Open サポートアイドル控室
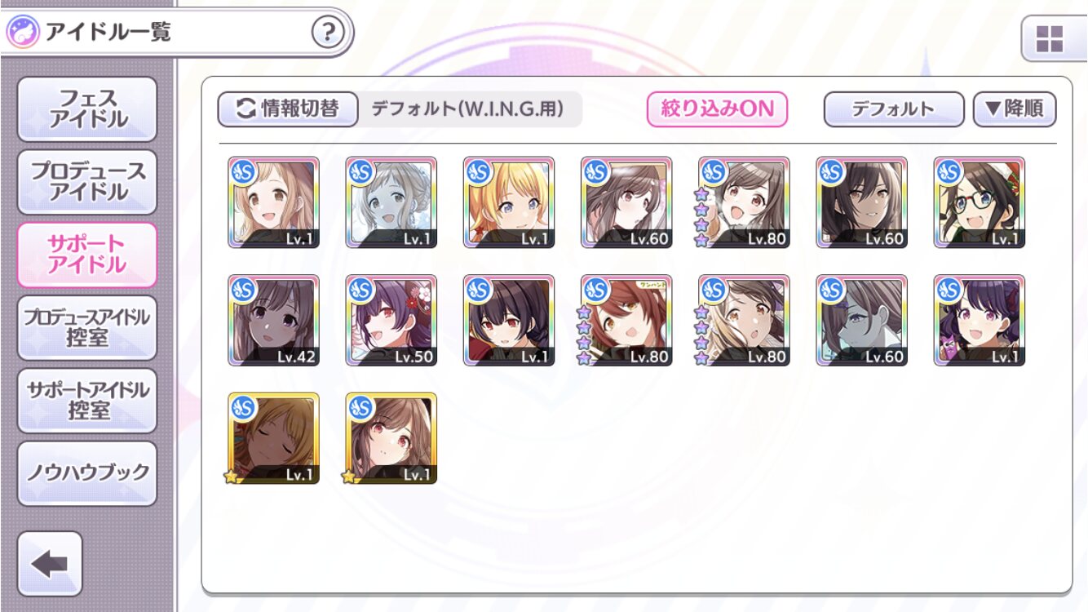 coord(87,401)
